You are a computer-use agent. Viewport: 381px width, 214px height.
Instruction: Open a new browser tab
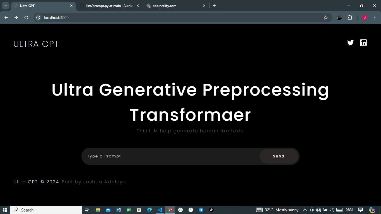pos(214,6)
